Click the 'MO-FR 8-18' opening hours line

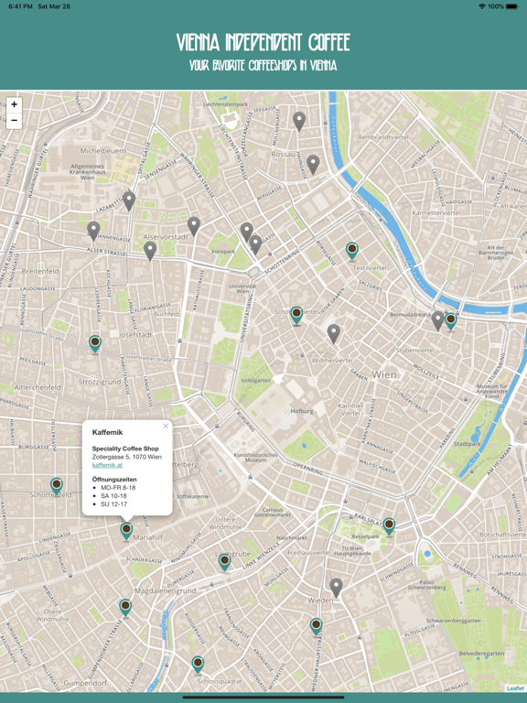point(118,487)
